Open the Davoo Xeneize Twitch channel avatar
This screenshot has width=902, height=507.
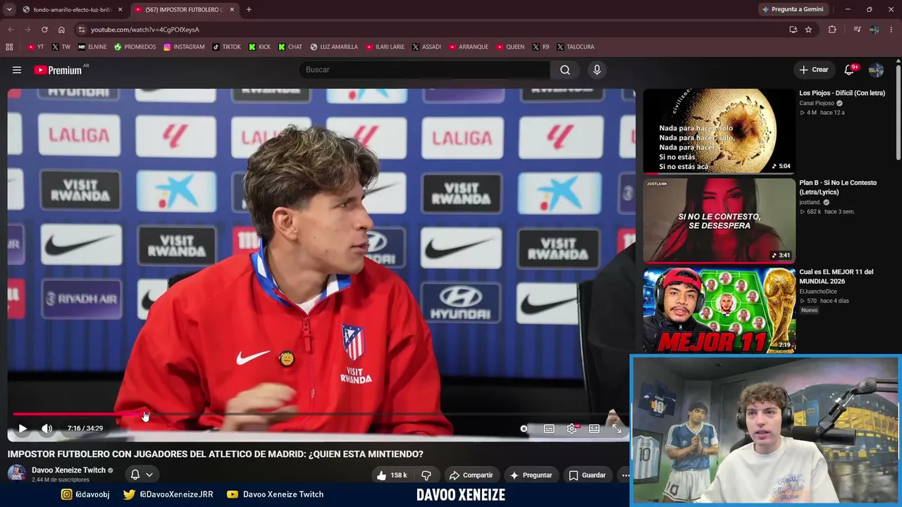17,473
